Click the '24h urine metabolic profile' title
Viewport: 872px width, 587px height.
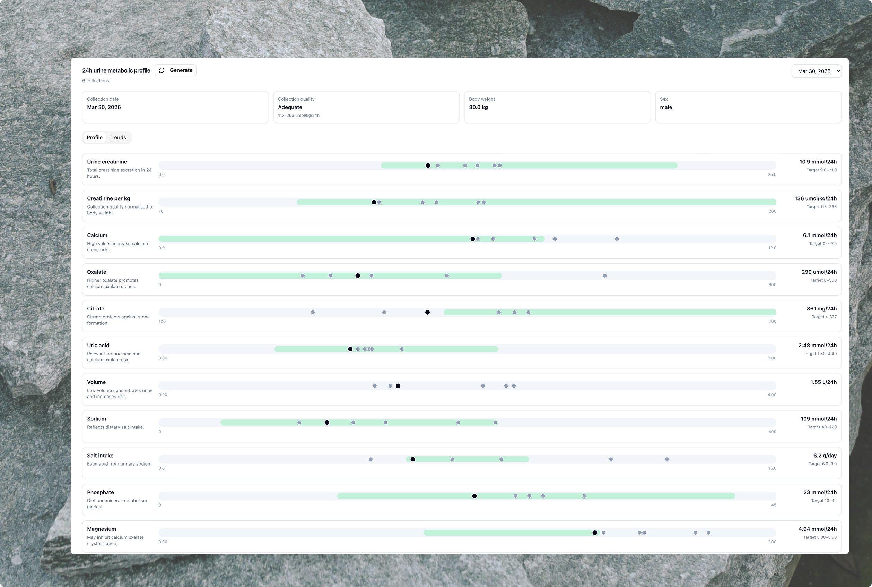(x=116, y=70)
